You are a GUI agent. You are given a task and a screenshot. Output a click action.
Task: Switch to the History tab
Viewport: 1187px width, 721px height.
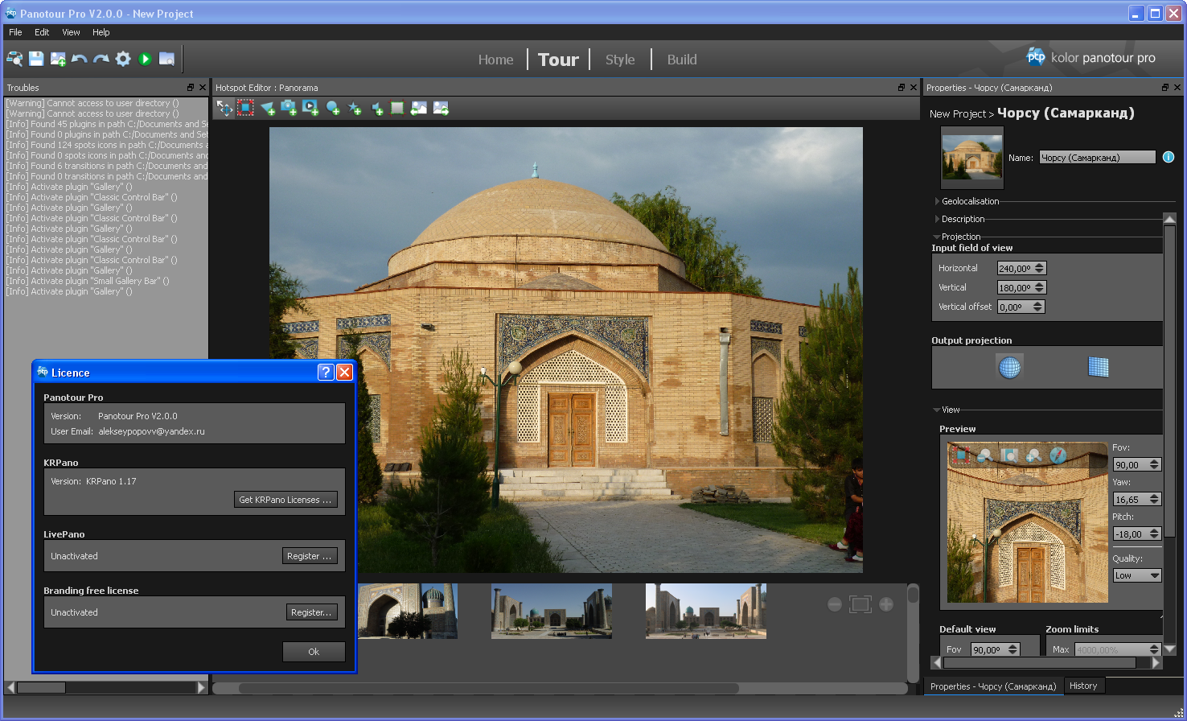(x=1083, y=686)
